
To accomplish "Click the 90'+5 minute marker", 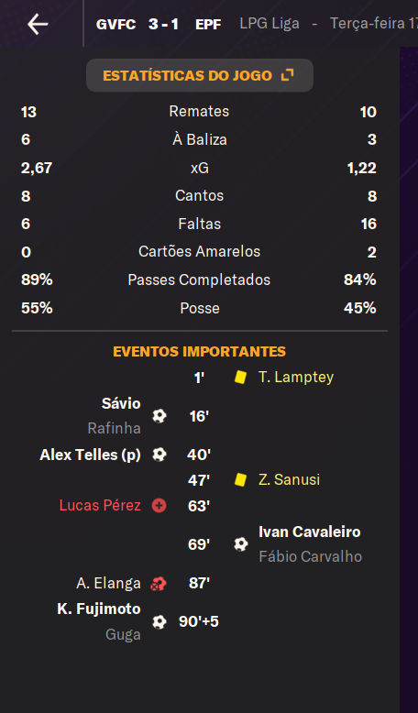I will click(199, 621).
